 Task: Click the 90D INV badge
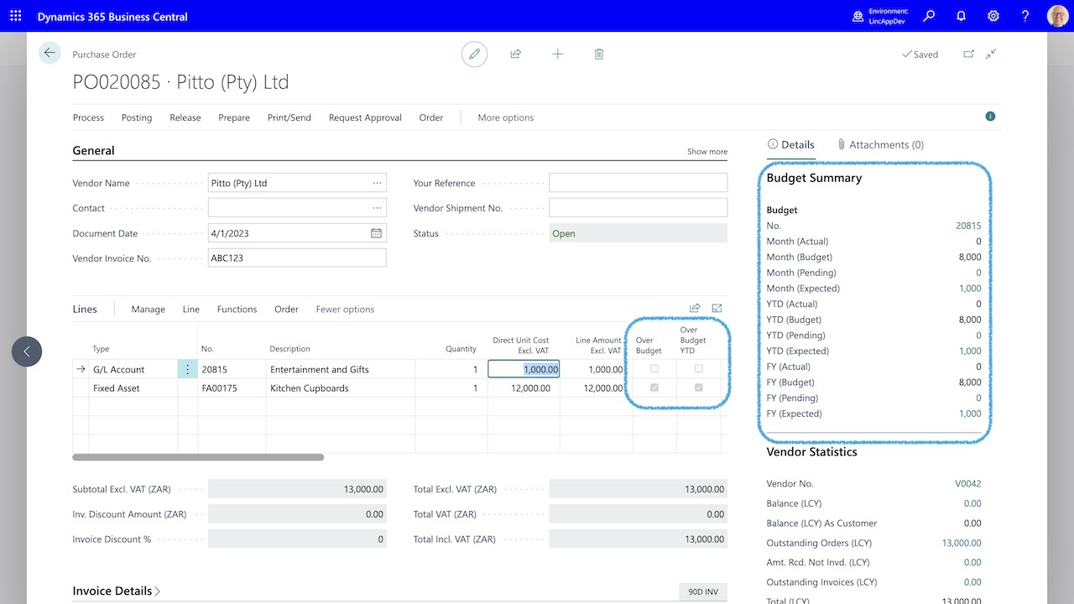point(703,591)
